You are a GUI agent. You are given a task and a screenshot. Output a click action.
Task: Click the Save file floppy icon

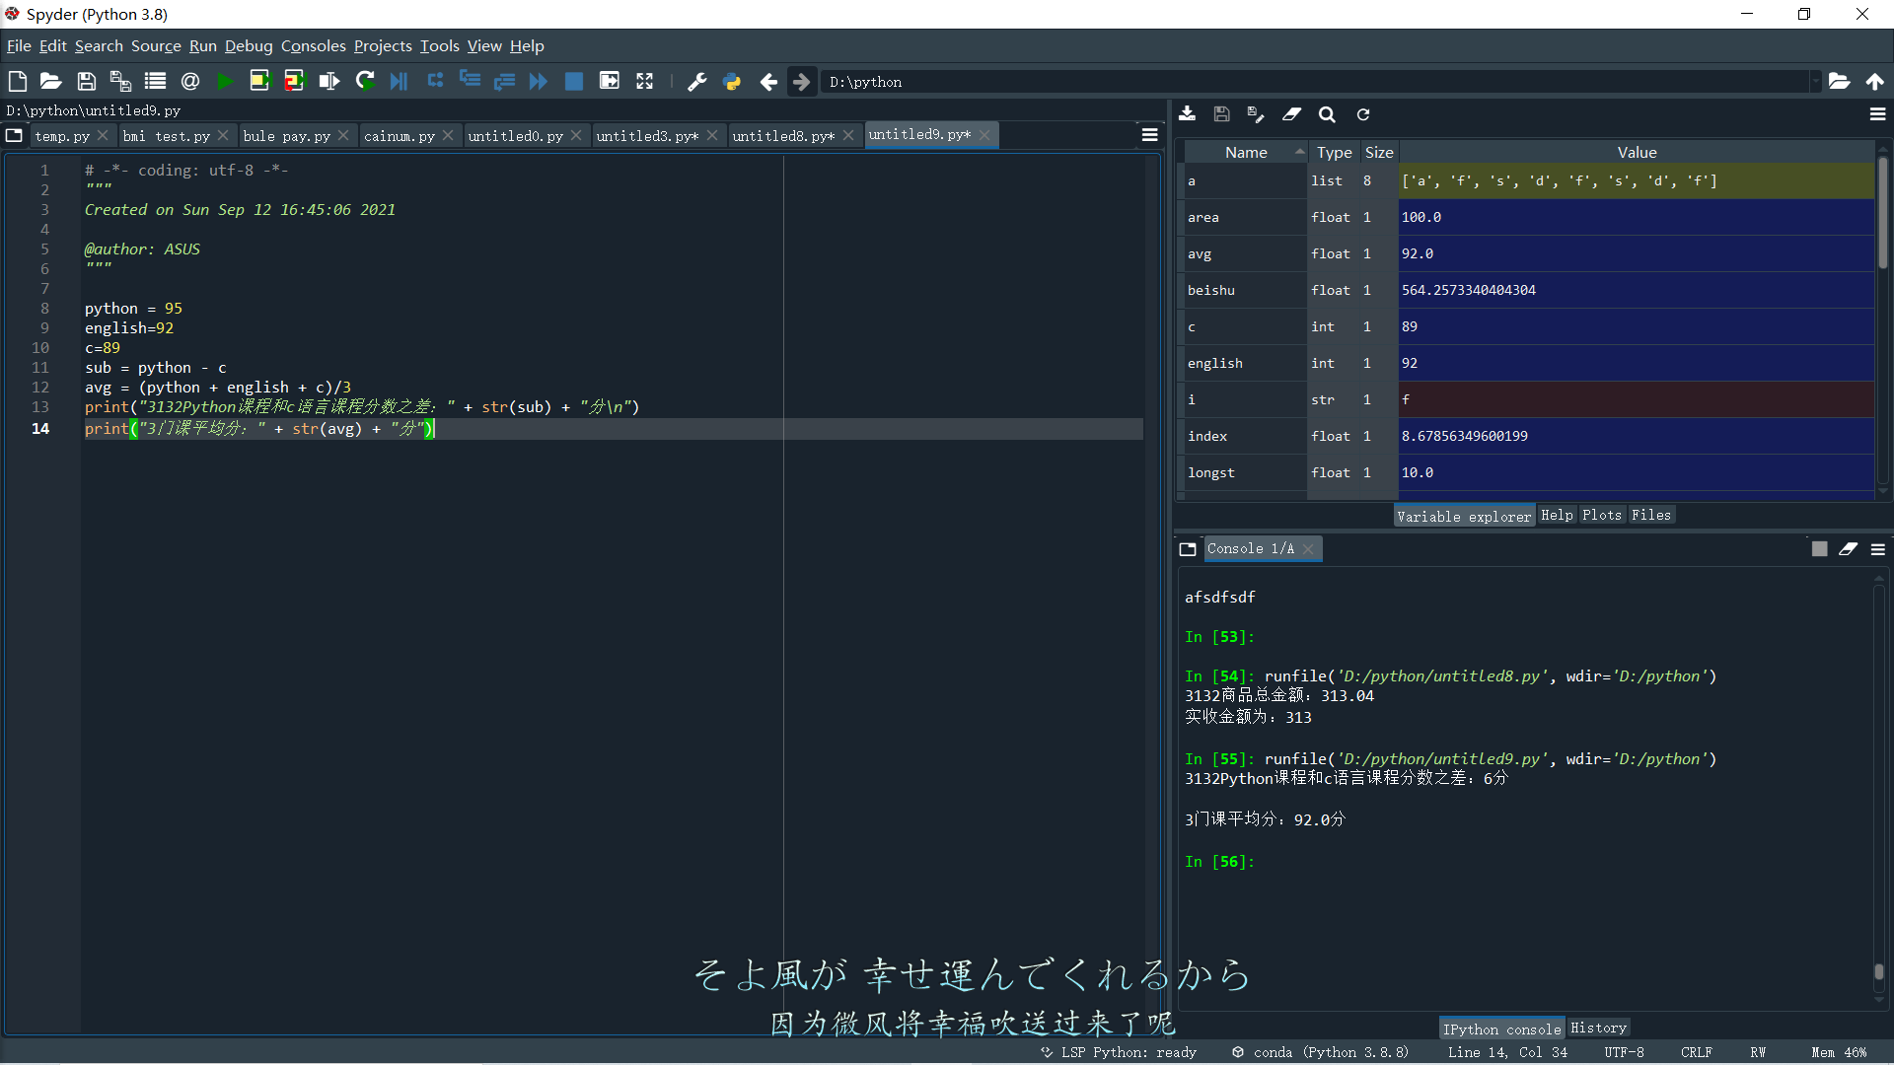[87, 82]
